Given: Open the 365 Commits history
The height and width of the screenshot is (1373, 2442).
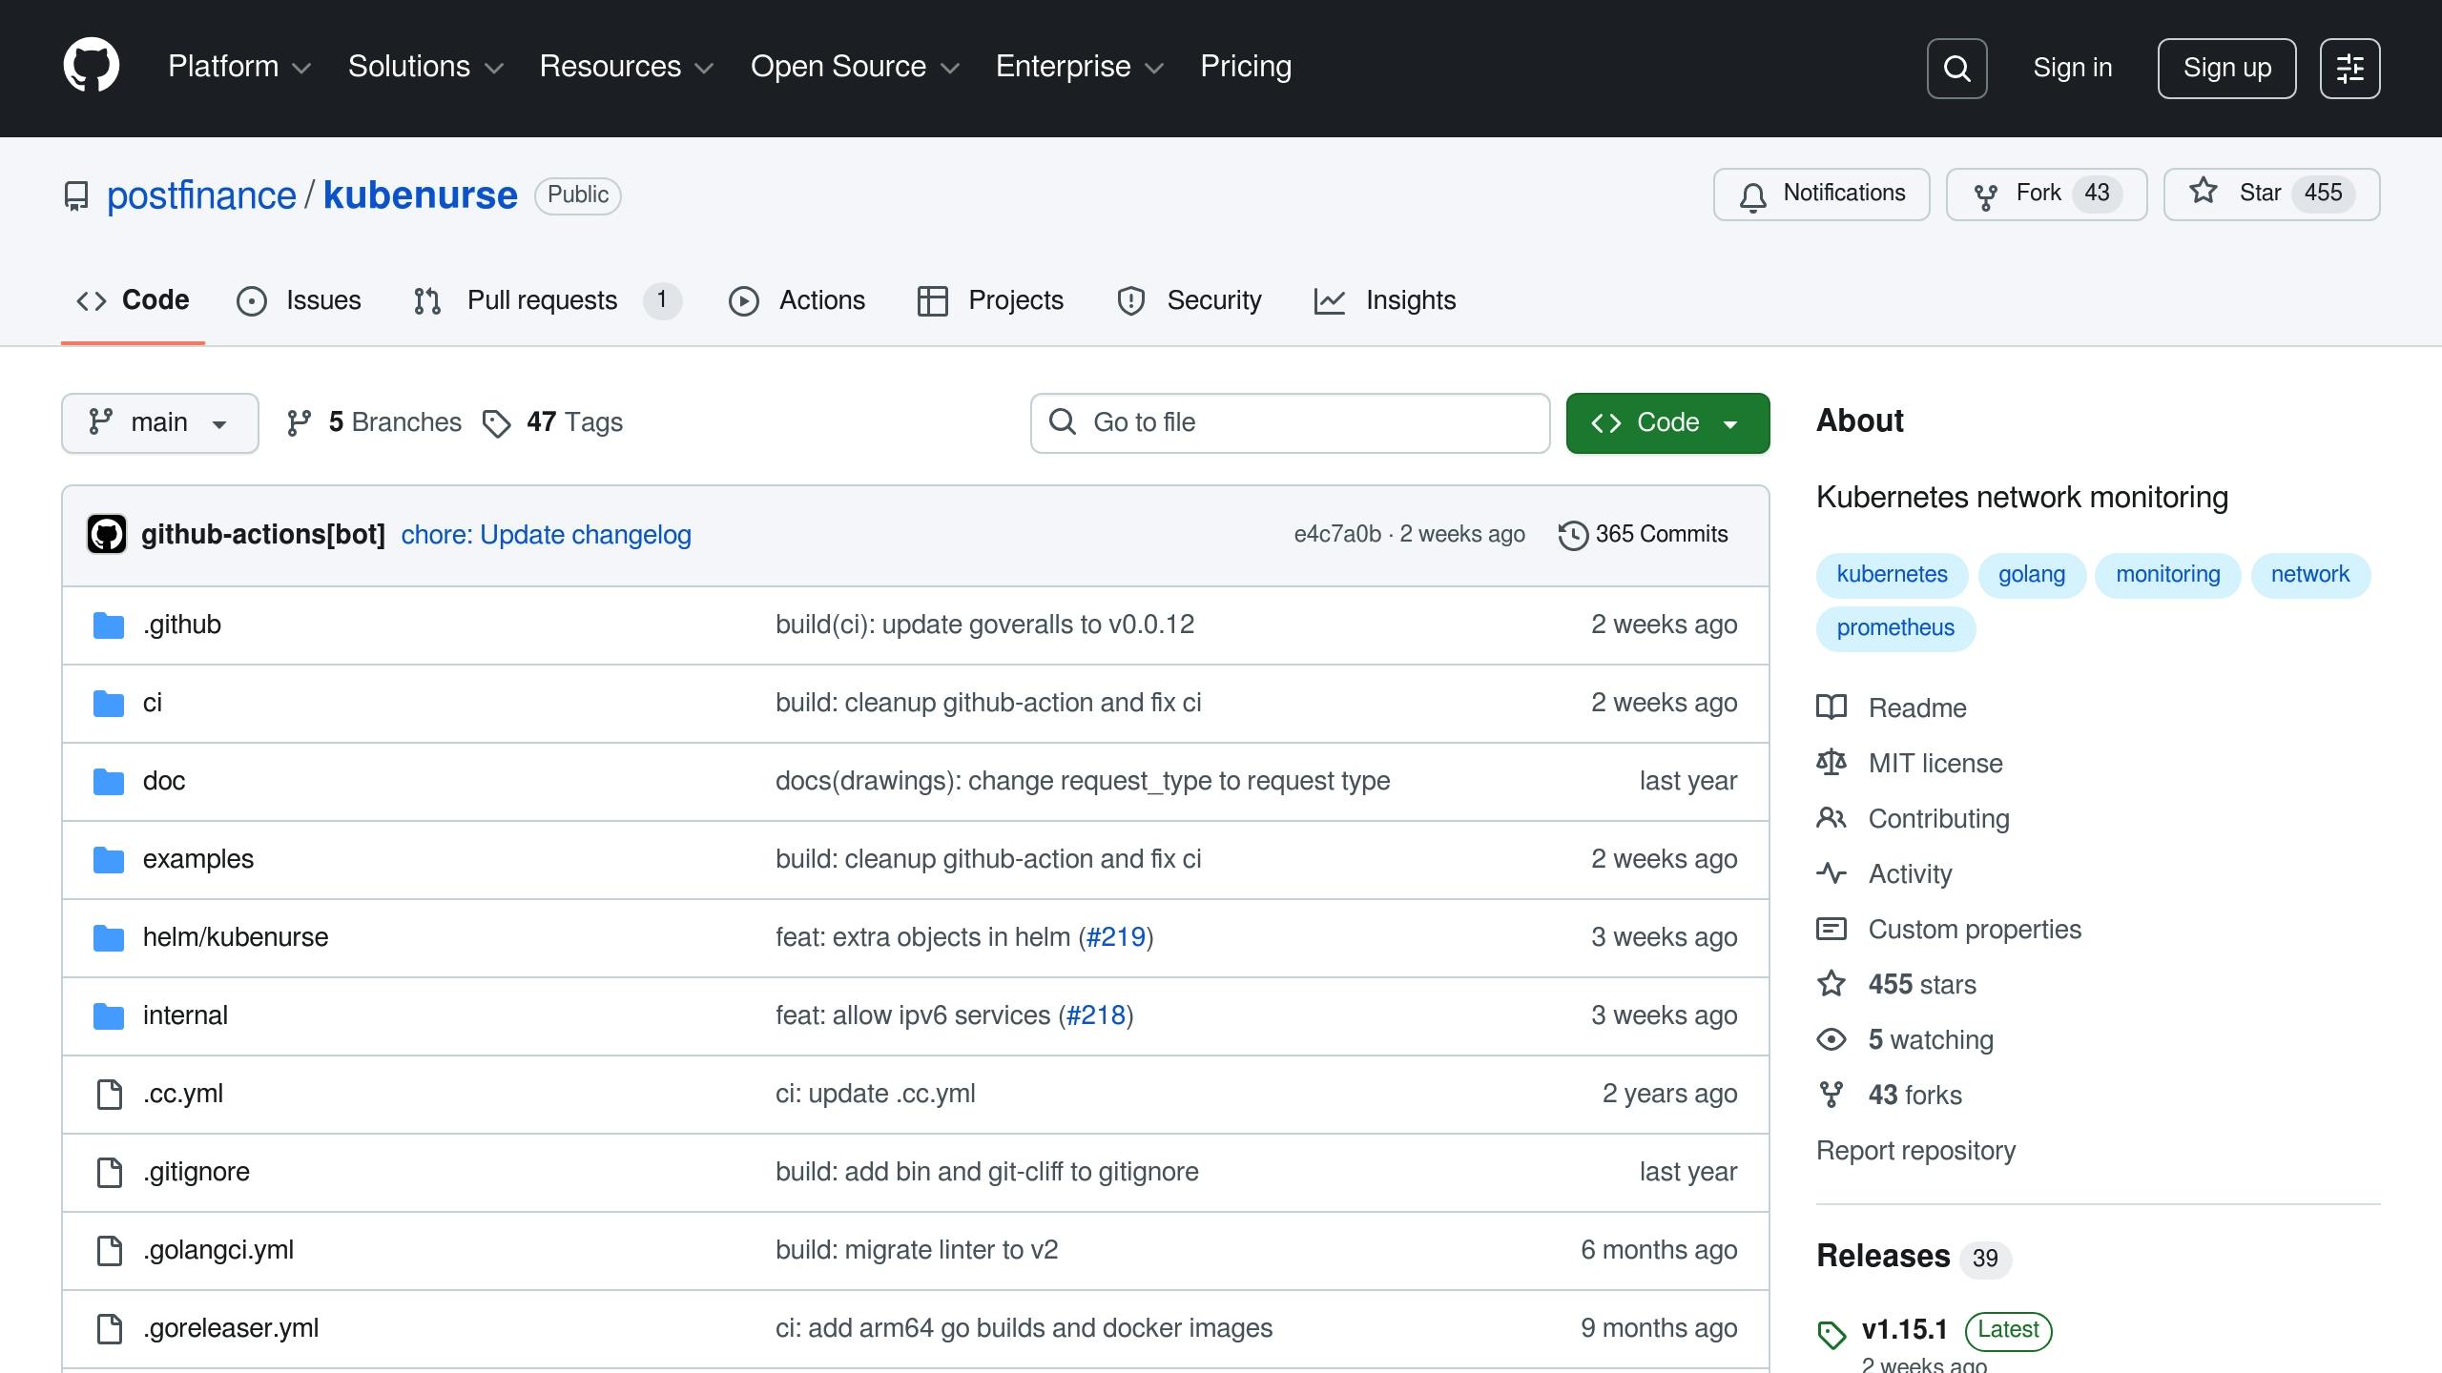Looking at the screenshot, I should pos(1643,535).
